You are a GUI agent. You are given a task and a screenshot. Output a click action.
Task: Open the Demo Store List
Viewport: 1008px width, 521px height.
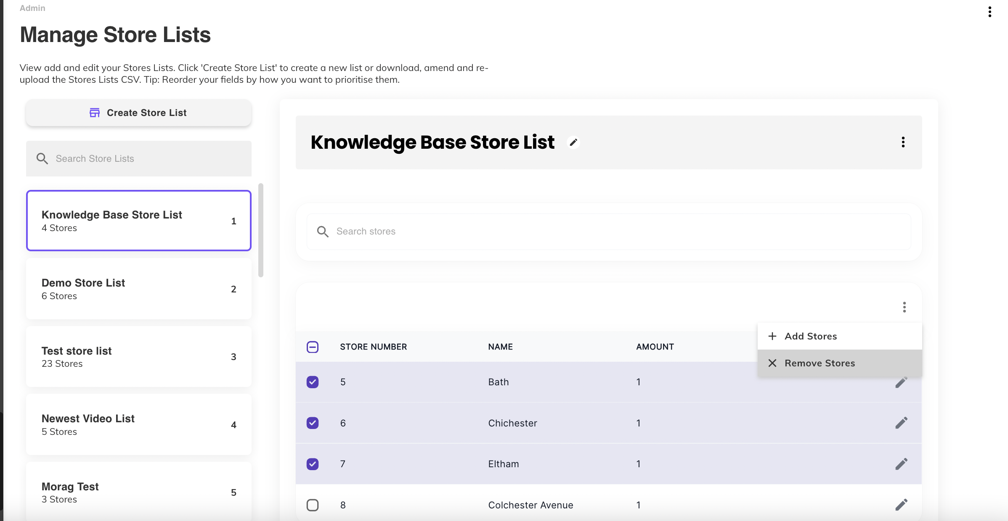click(x=138, y=289)
